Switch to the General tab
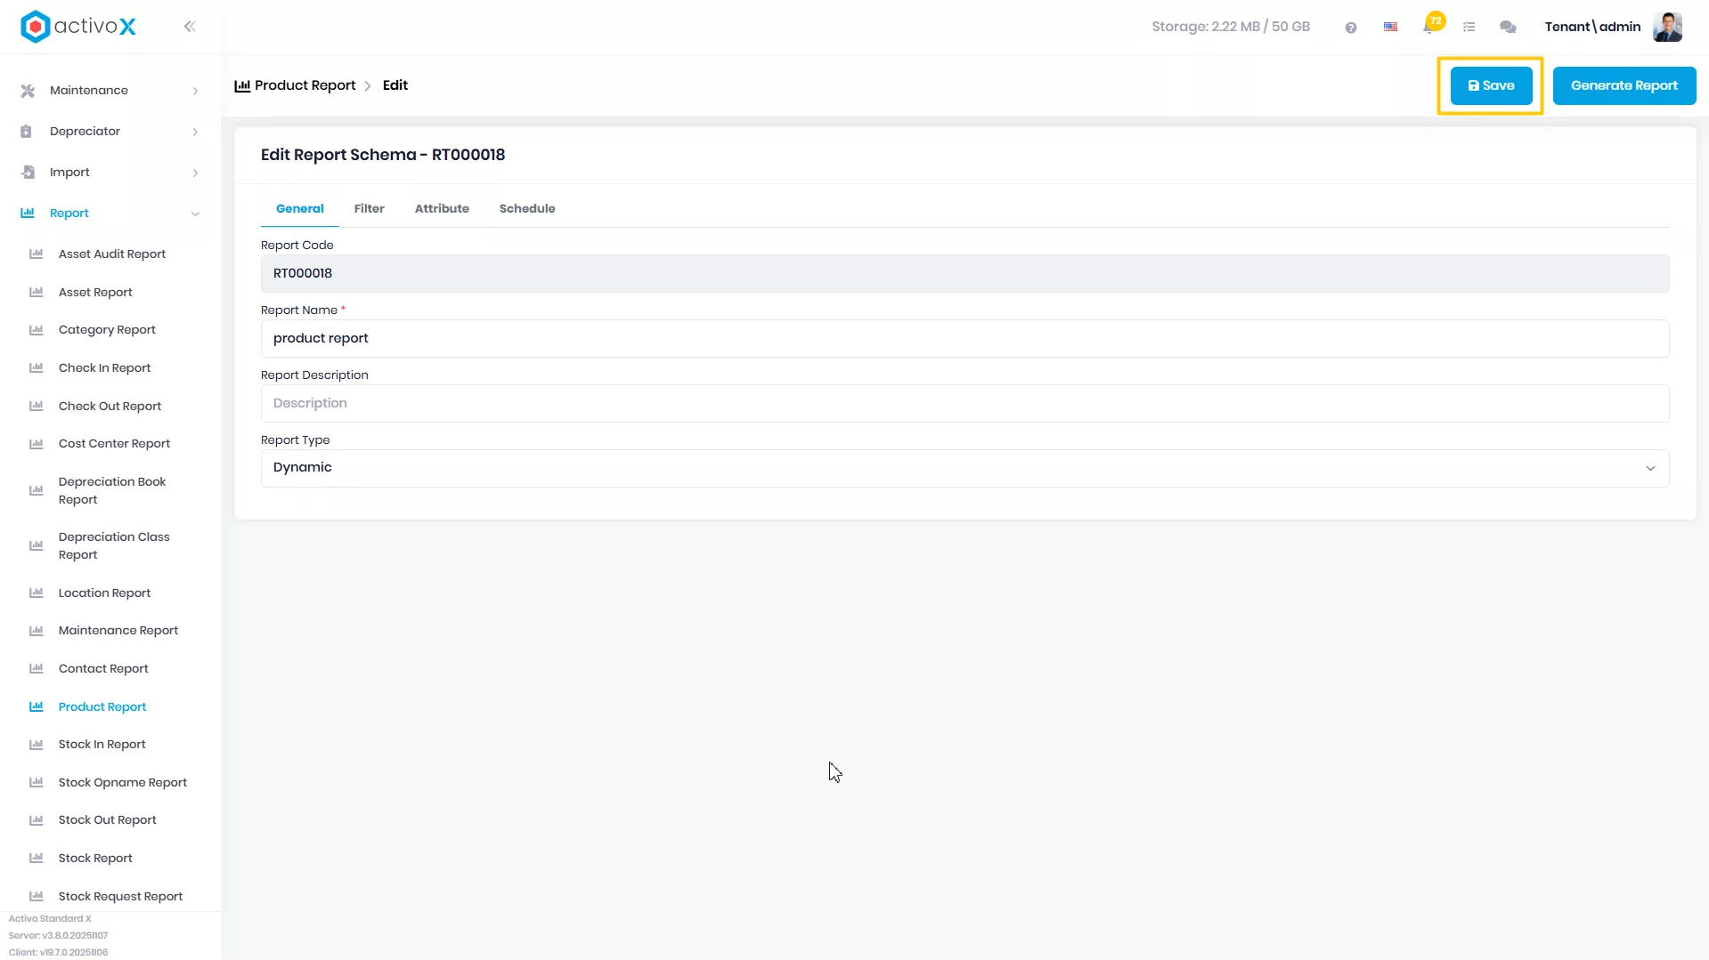The width and height of the screenshot is (1709, 960). [299, 209]
